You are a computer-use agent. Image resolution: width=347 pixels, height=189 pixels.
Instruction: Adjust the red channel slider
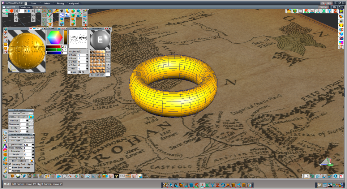[x=53, y=47]
